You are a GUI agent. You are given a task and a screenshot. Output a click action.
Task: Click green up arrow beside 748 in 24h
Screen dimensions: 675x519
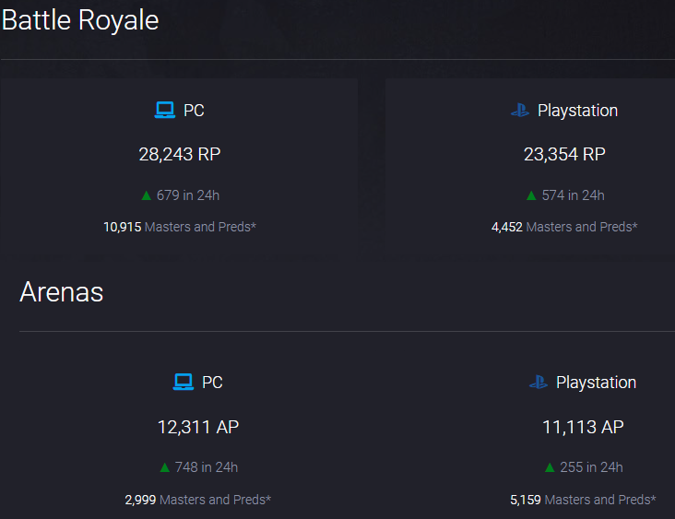coord(165,467)
